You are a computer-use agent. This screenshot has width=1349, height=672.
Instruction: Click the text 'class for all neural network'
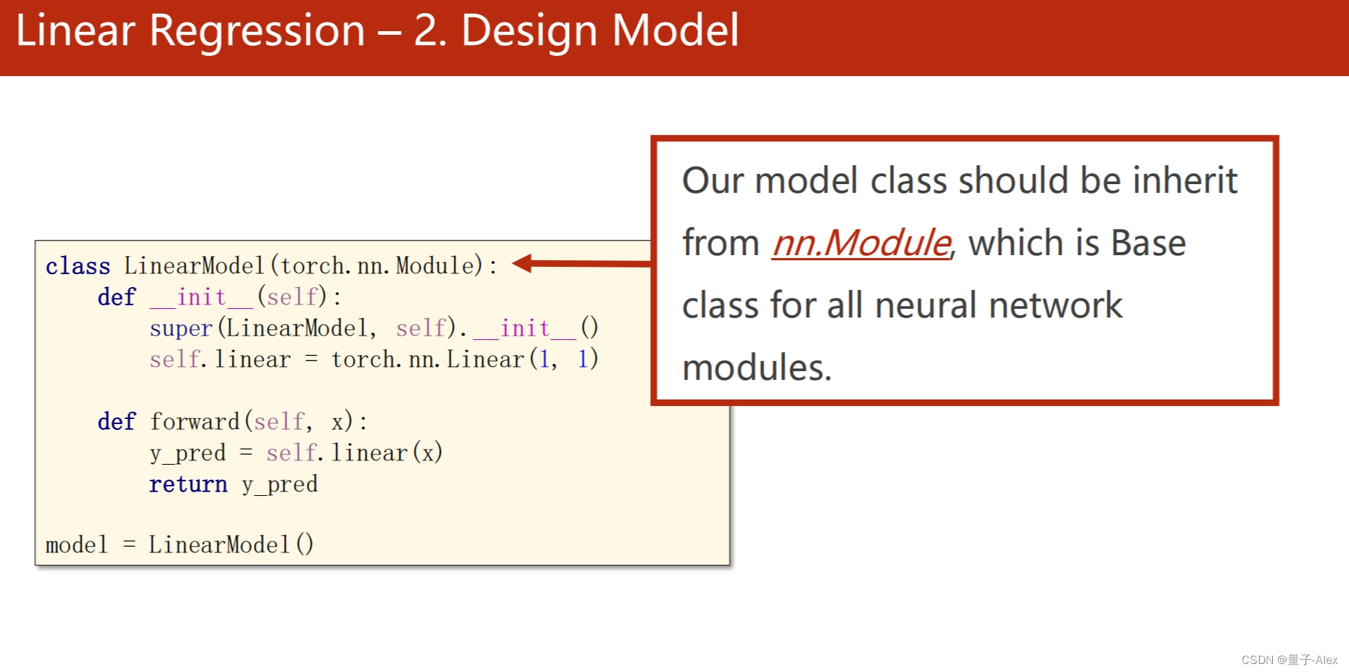(902, 305)
